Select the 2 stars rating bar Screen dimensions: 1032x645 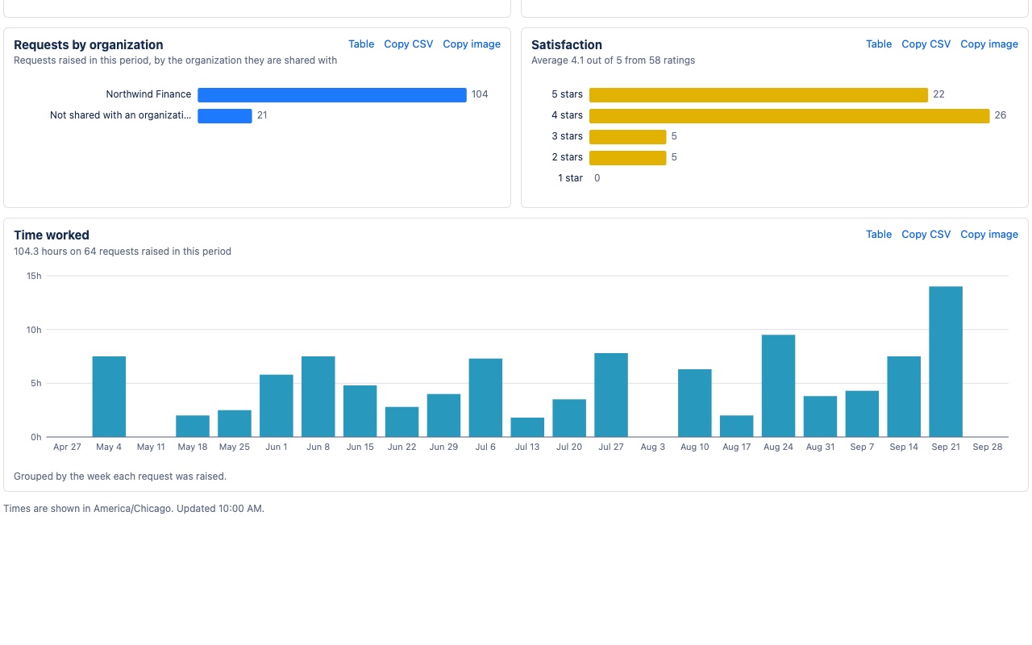pyautogui.click(x=628, y=158)
